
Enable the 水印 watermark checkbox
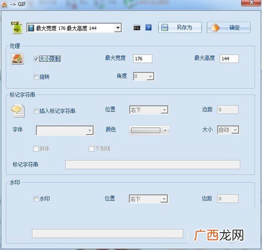[36, 199]
